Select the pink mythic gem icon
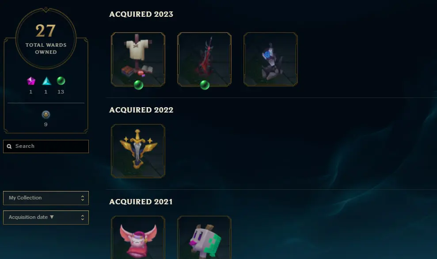This screenshot has height=259, width=437. (31, 81)
